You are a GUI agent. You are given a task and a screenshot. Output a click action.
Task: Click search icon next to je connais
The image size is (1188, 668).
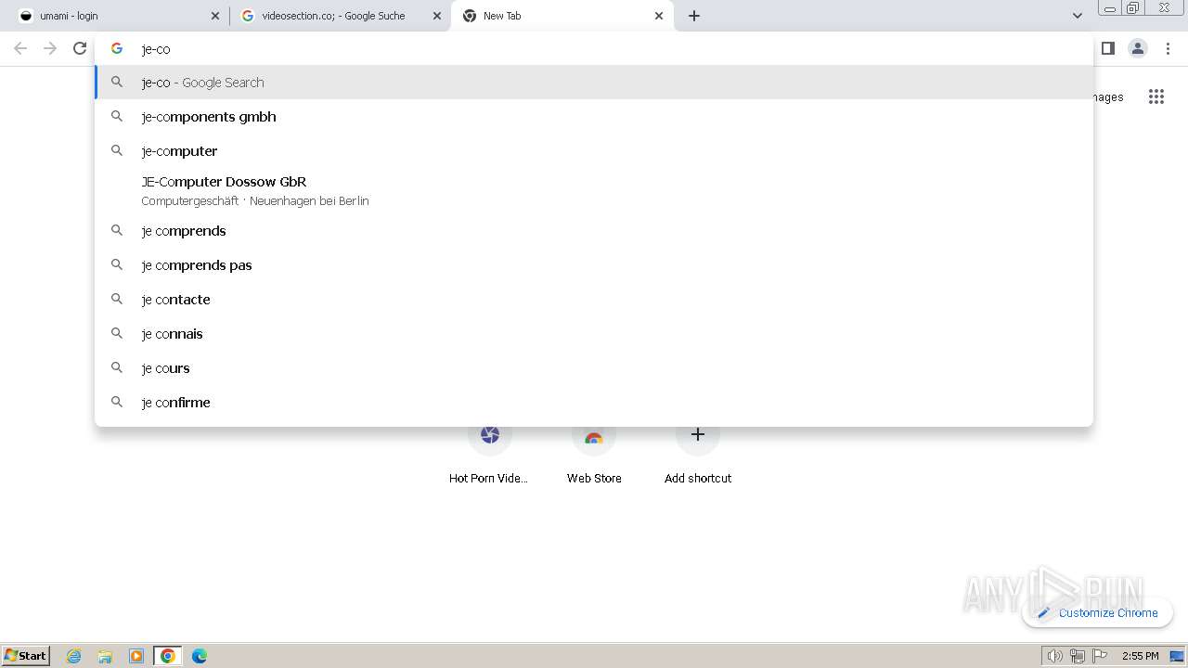(117, 333)
